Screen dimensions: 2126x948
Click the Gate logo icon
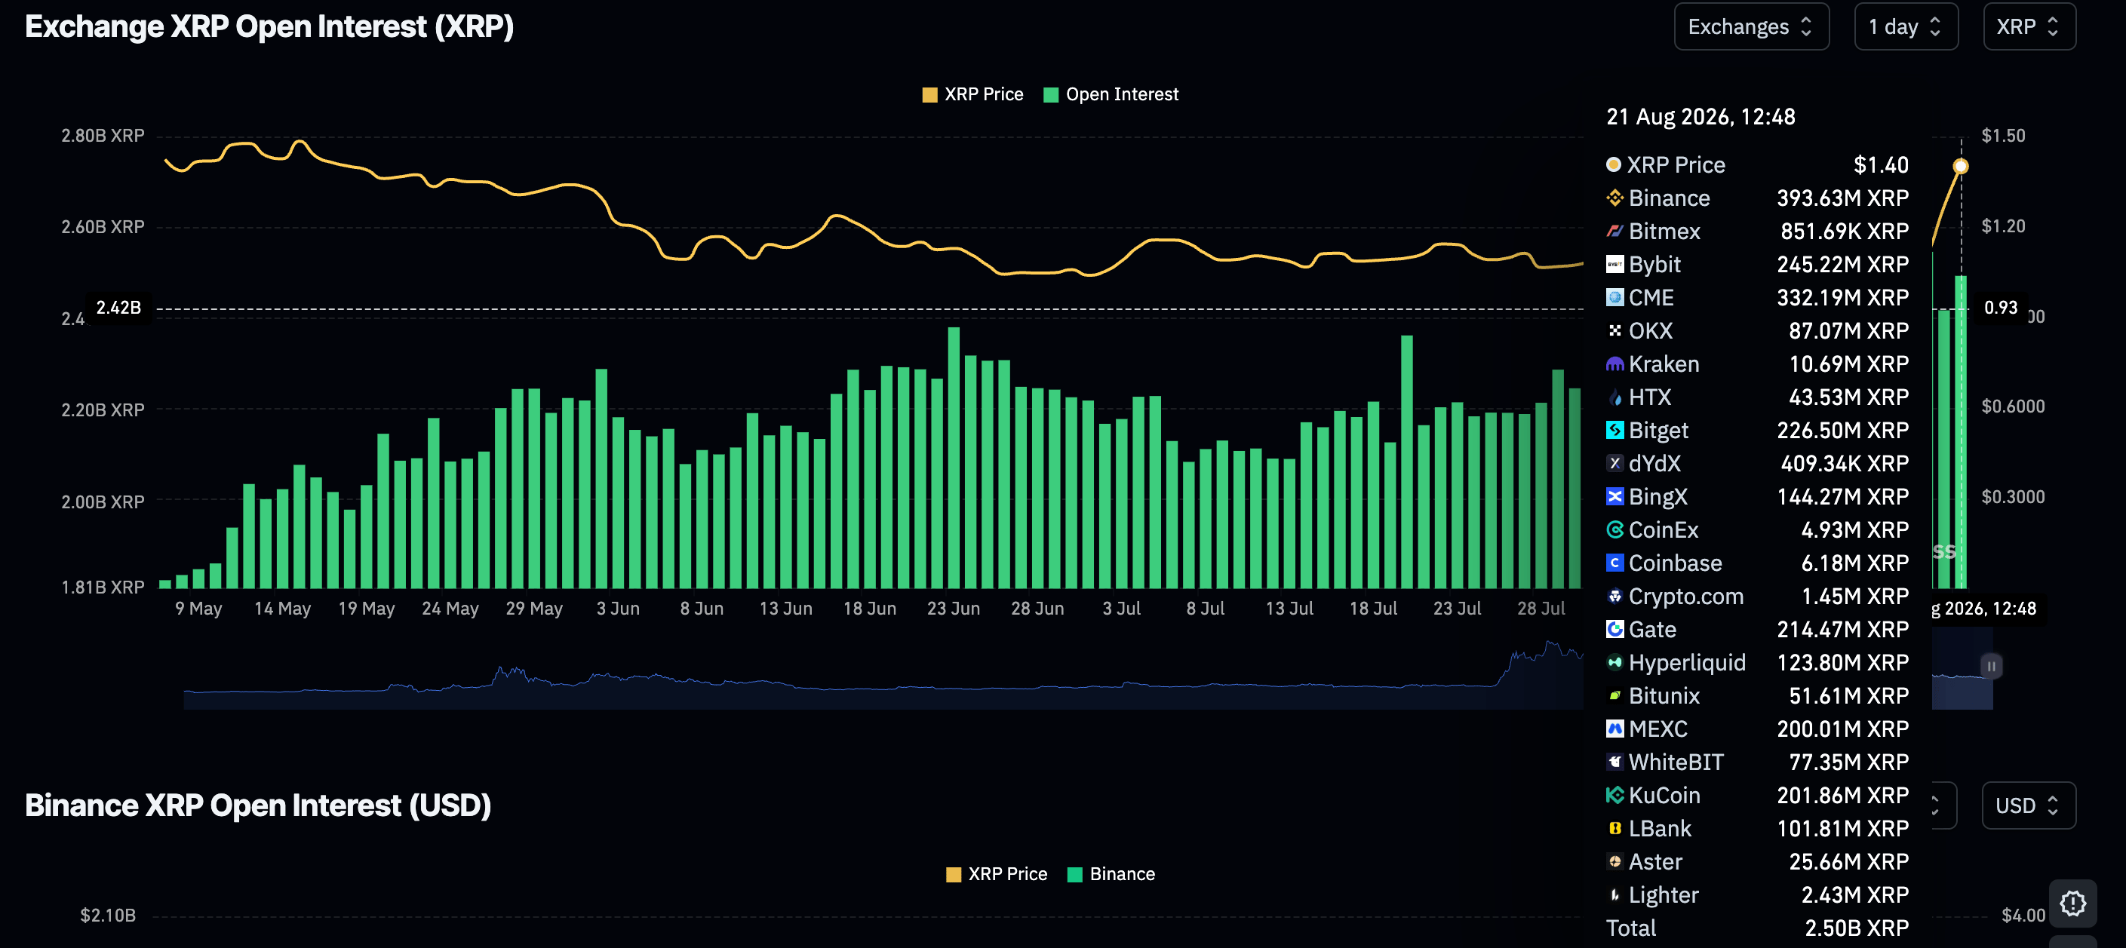click(1614, 630)
